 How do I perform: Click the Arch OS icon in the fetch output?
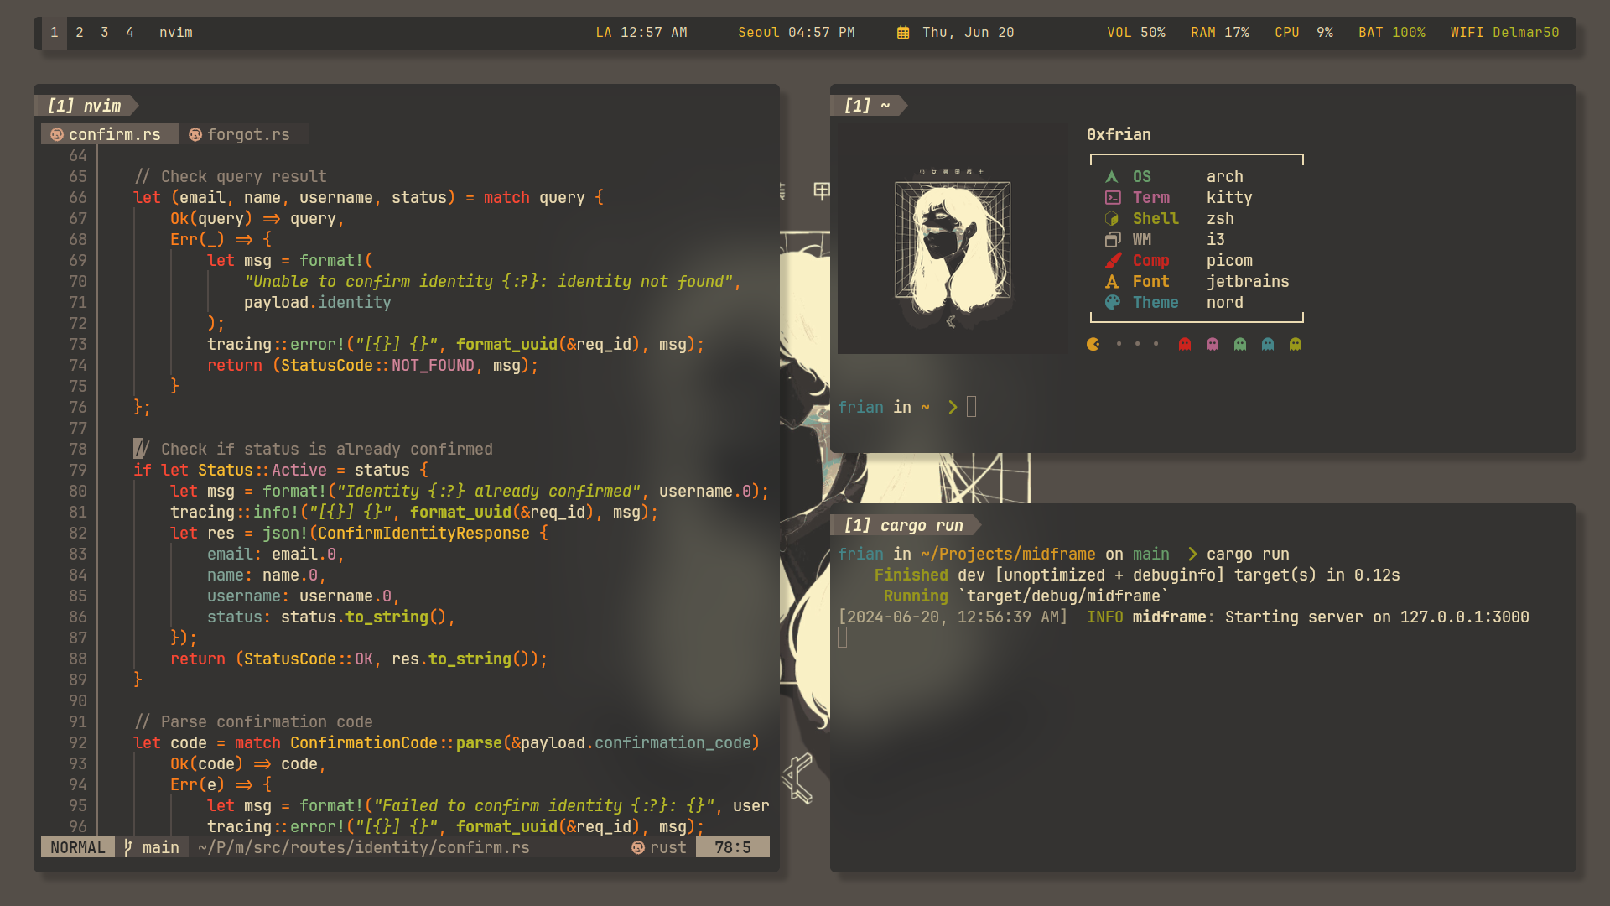[x=1112, y=177]
